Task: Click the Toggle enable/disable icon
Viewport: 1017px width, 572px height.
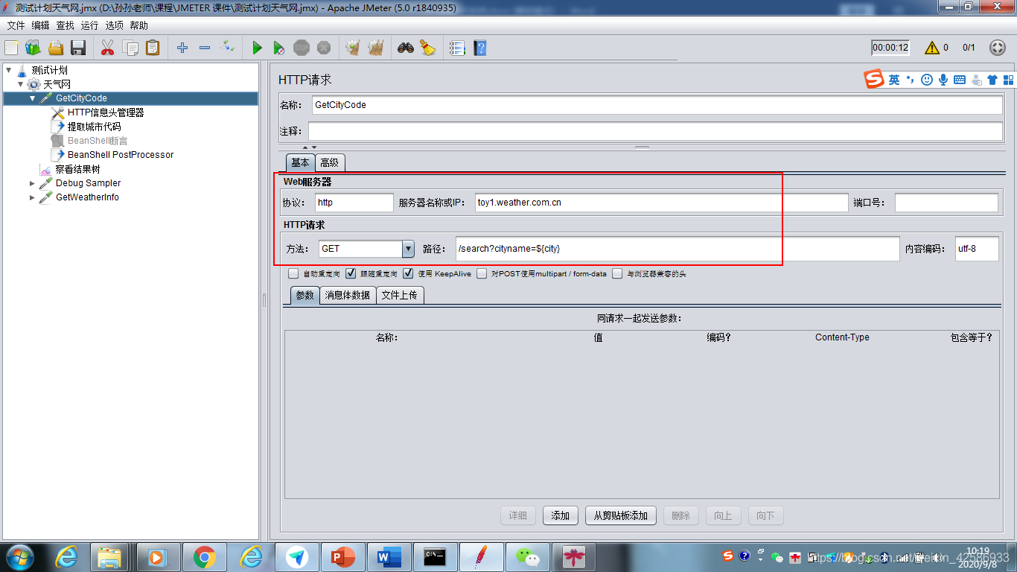Action: (227, 48)
